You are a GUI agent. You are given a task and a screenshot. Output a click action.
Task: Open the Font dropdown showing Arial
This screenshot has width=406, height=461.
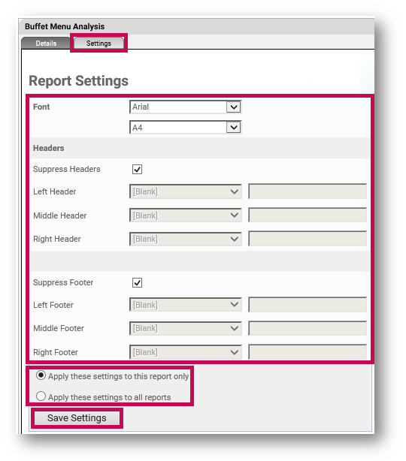click(x=186, y=107)
